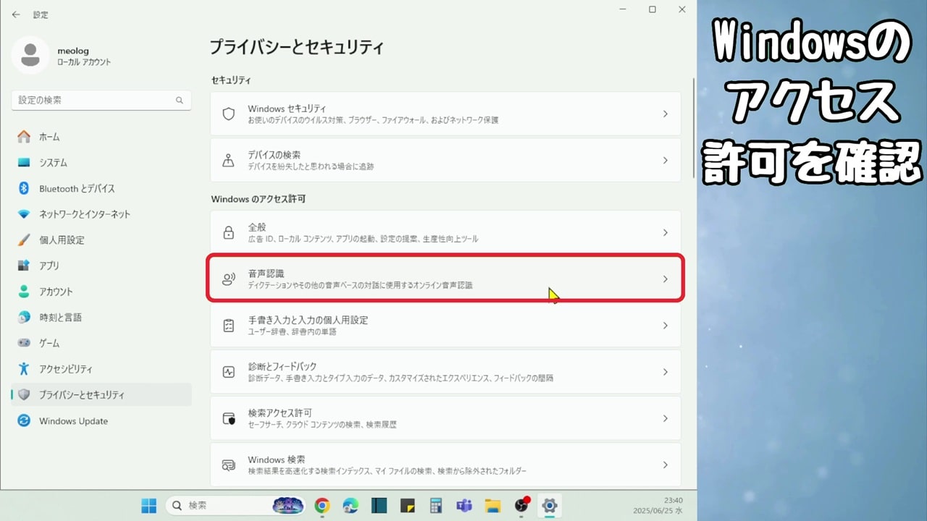This screenshot has width=927, height=521.
Task: Open the Windows Start menu
Action: coord(148,505)
